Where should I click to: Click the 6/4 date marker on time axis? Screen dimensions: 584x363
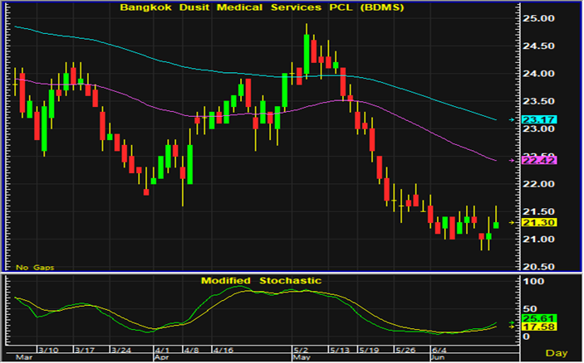[439, 350]
